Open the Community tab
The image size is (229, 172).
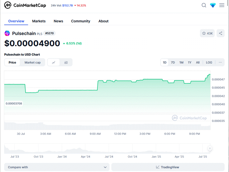click(81, 21)
